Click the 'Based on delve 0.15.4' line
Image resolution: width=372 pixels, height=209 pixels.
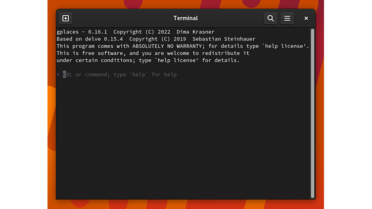156,39
